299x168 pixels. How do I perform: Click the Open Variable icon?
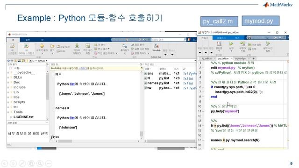pos(96,49)
